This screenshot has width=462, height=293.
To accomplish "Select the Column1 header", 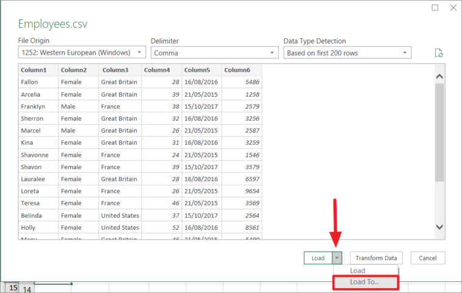I will click(x=38, y=70).
